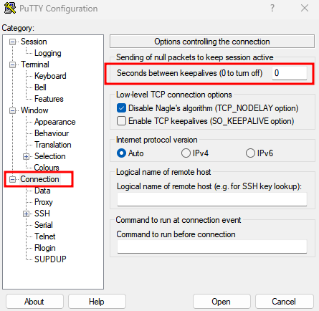
Task: Collapse the Window tree node
Action: pos(12,111)
